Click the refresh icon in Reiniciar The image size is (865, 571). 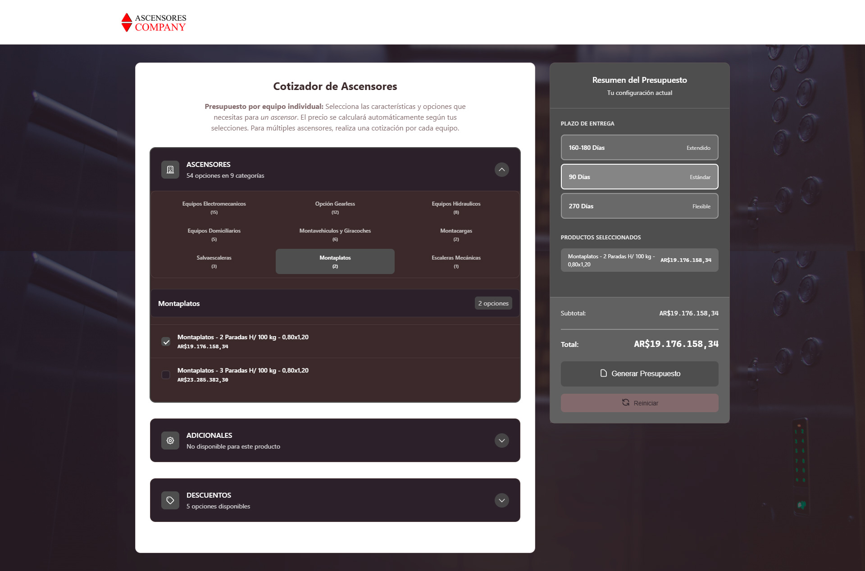(x=626, y=402)
